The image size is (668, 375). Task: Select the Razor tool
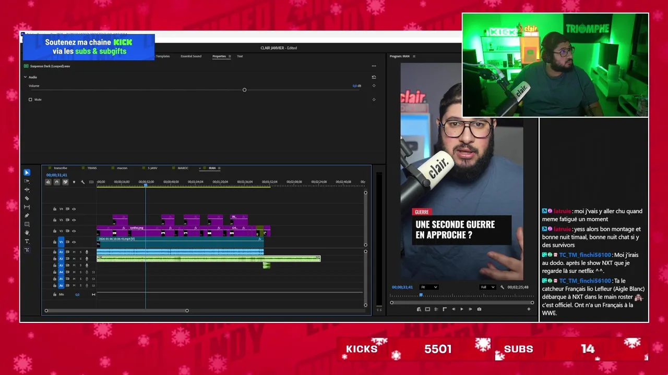click(27, 198)
